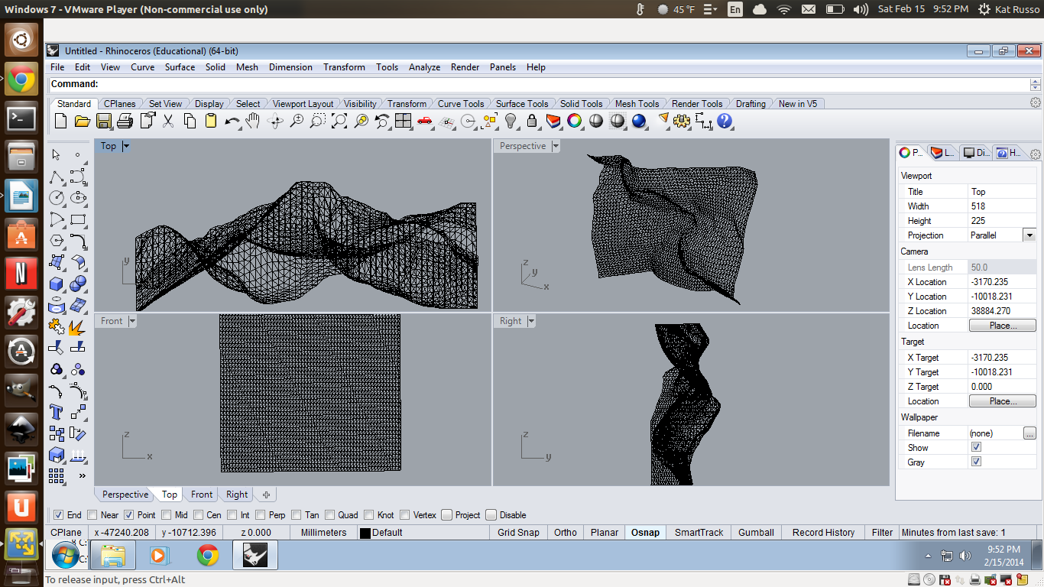Open the Top viewport title dropdown arrow
This screenshot has width=1044, height=587.
[126, 146]
